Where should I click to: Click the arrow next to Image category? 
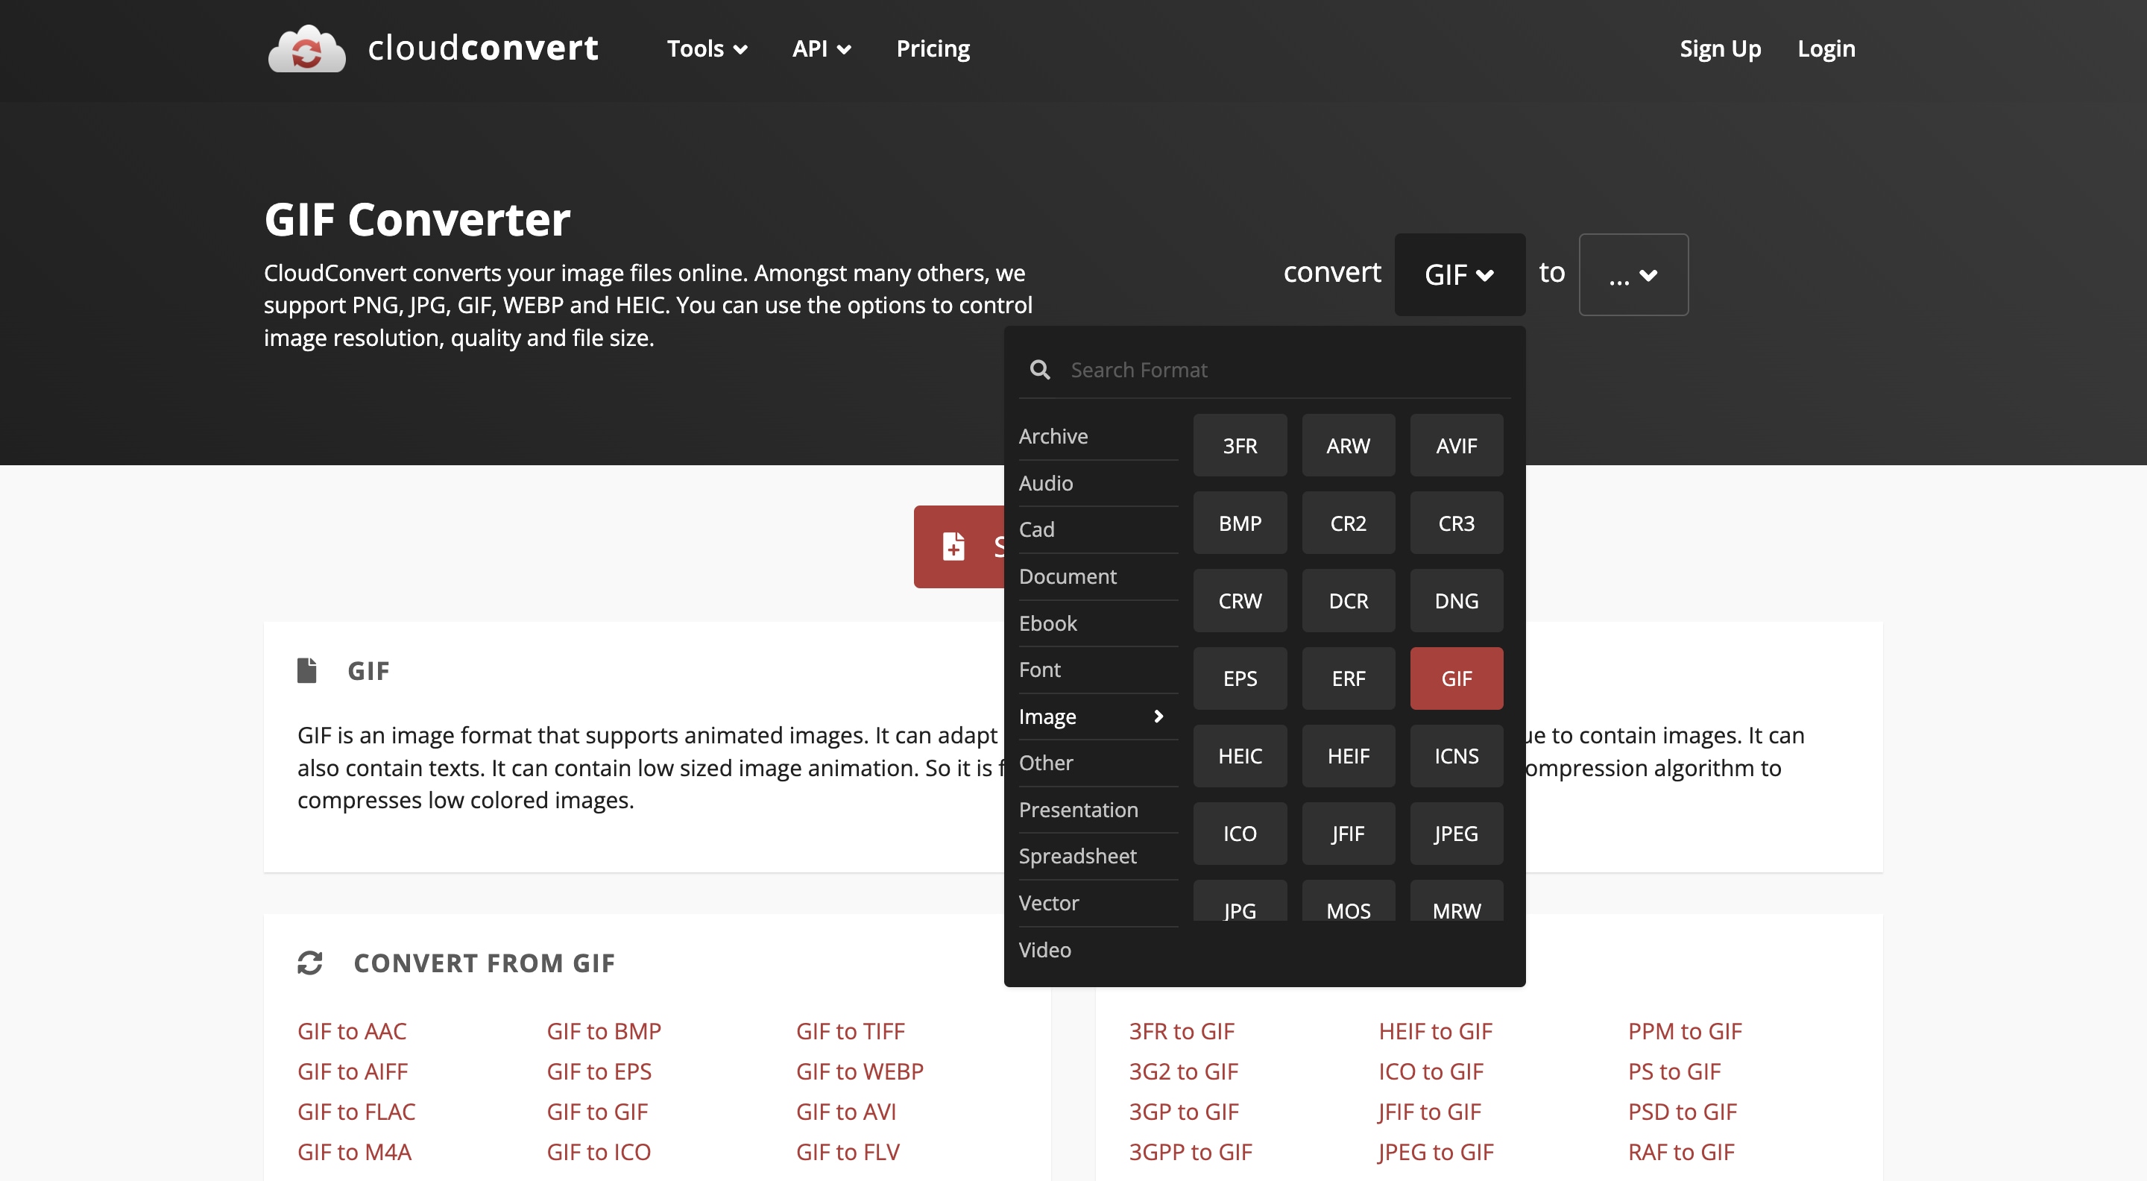[x=1158, y=717]
